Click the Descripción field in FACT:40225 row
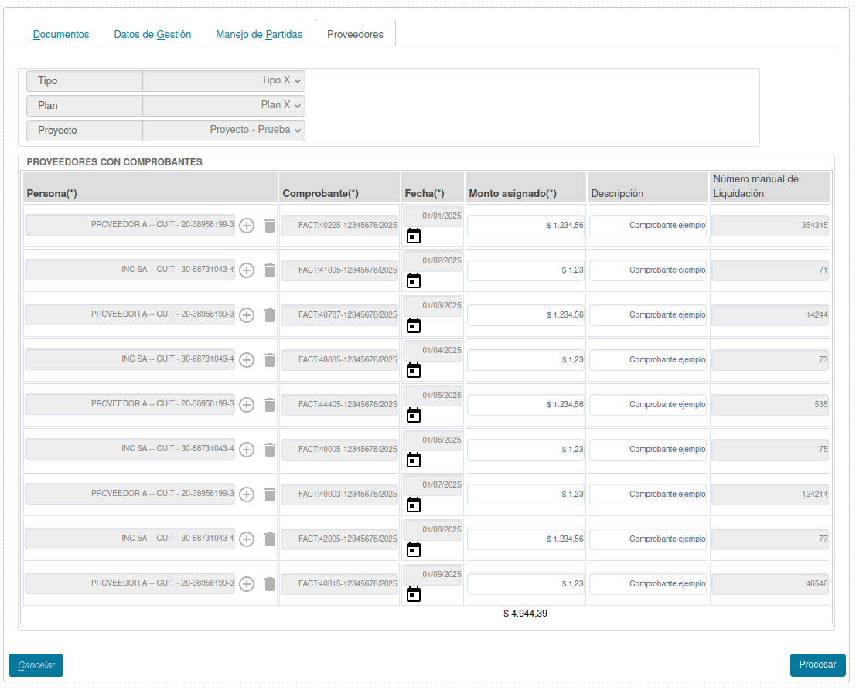856x690 pixels. coord(648,226)
